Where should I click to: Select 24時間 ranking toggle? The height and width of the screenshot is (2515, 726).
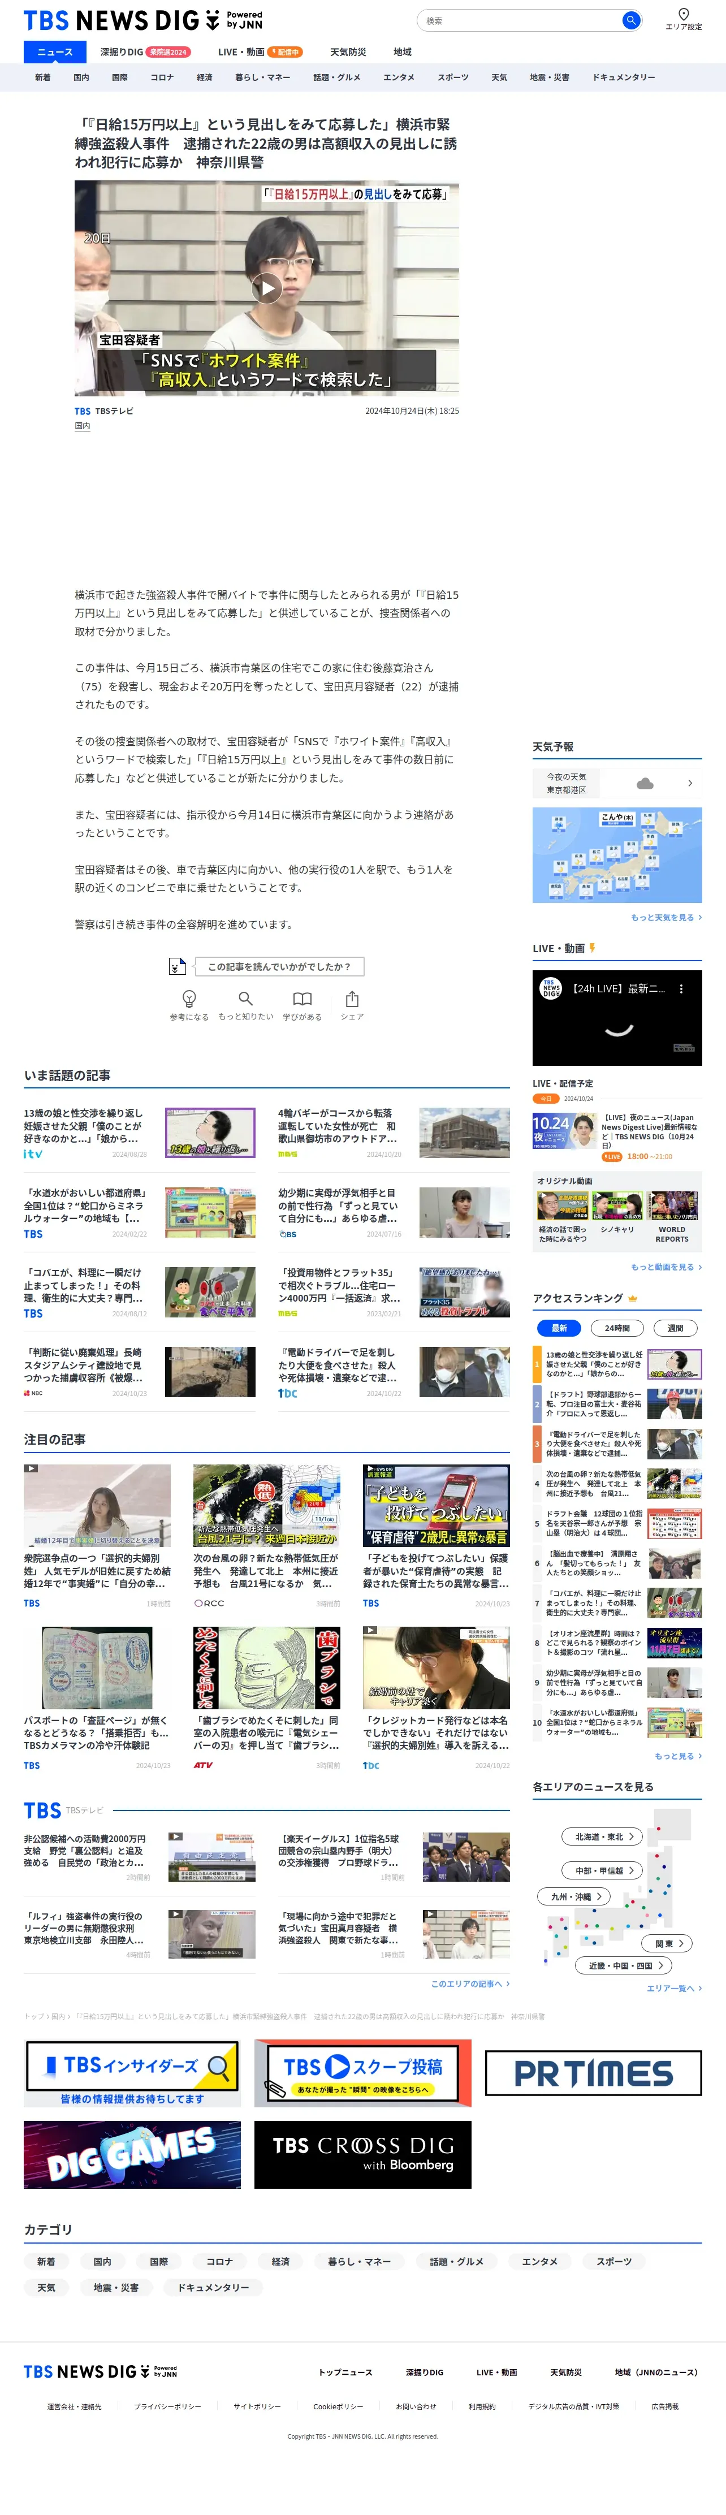pyautogui.click(x=617, y=1328)
